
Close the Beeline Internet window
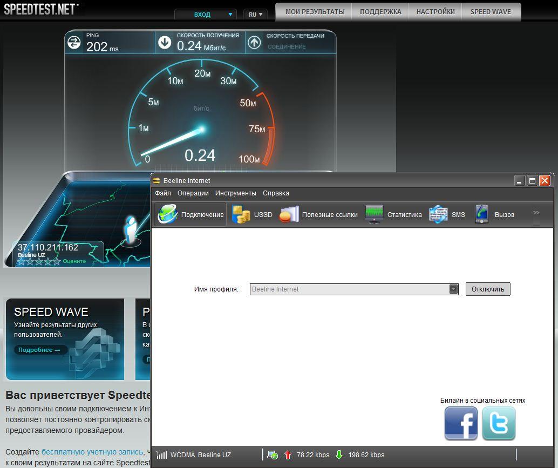[545, 180]
